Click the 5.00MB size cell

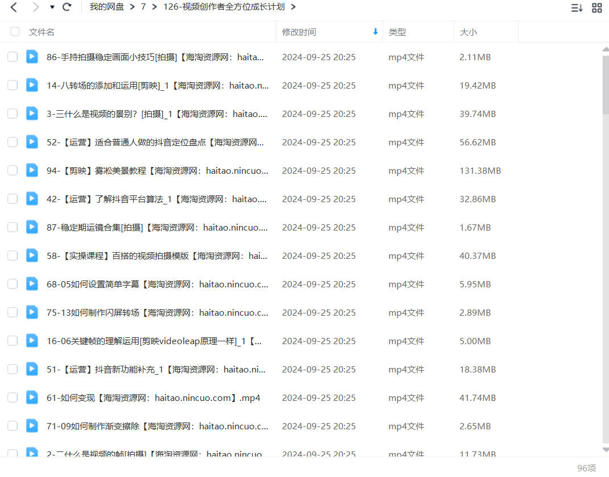[x=475, y=341]
